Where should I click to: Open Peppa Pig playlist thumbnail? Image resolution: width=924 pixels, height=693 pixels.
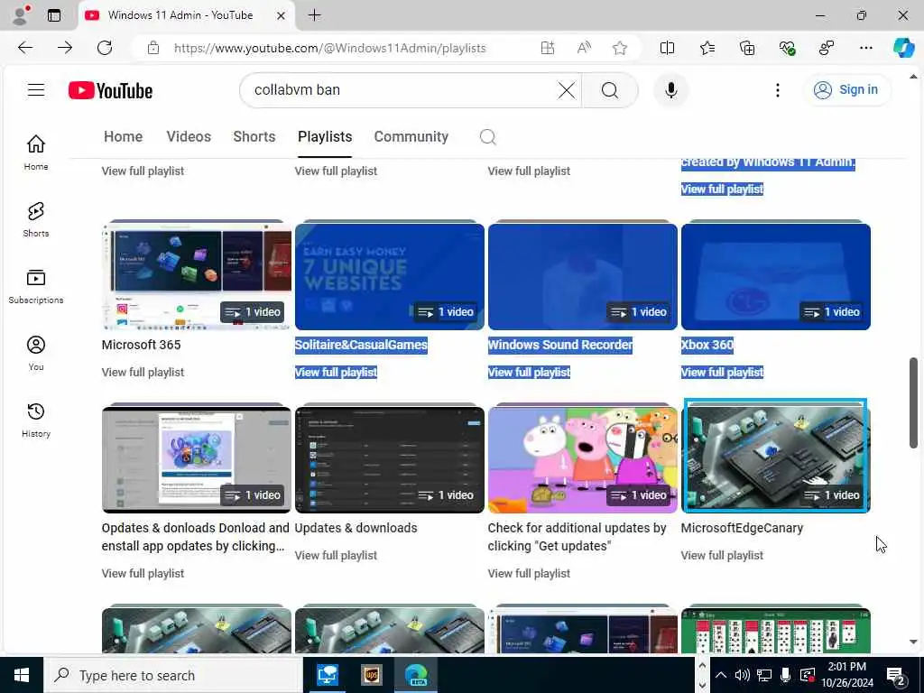point(583,459)
